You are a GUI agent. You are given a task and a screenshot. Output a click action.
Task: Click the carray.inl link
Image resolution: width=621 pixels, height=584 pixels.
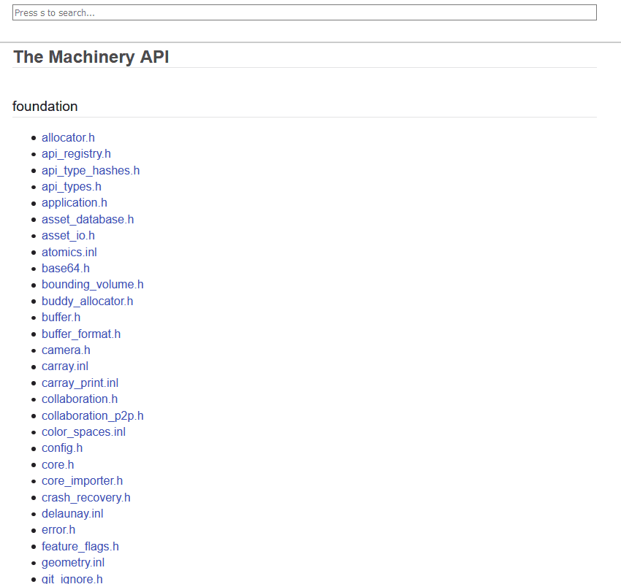click(x=65, y=366)
